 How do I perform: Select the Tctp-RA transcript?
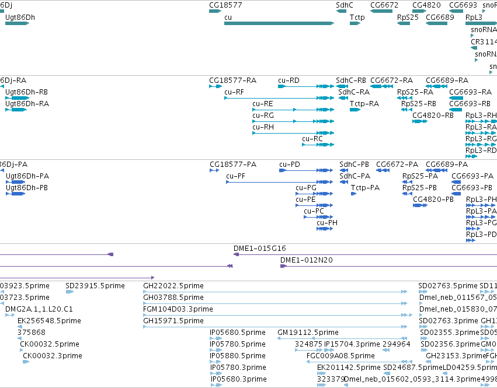(x=355, y=110)
